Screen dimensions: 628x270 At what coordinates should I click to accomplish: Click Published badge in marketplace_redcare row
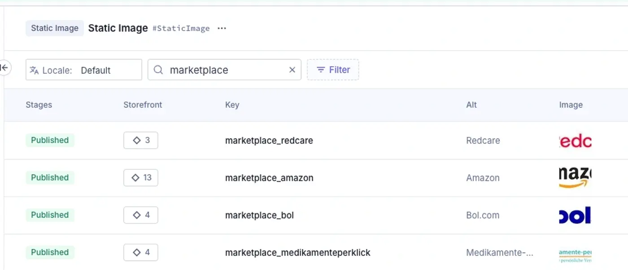click(x=50, y=140)
